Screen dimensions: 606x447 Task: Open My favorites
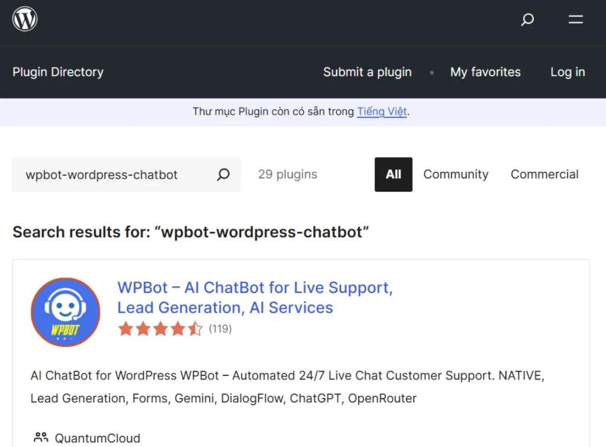(x=485, y=72)
